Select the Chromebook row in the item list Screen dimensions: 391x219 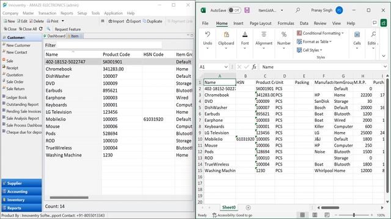click(x=119, y=69)
